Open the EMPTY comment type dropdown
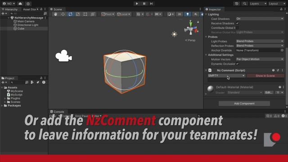 coord(226,76)
